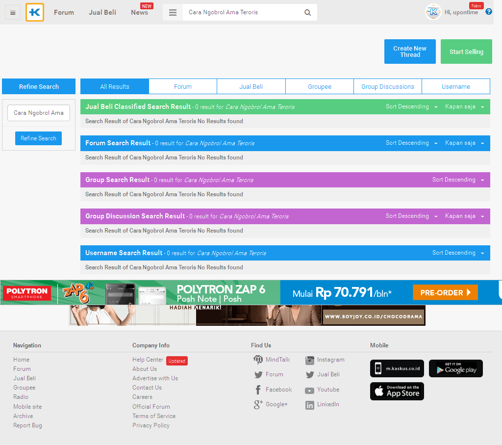The height and width of the screenshot is (445, 502).
Task: Open Jual Beli in footer Navigation
Action: [25, 378]
